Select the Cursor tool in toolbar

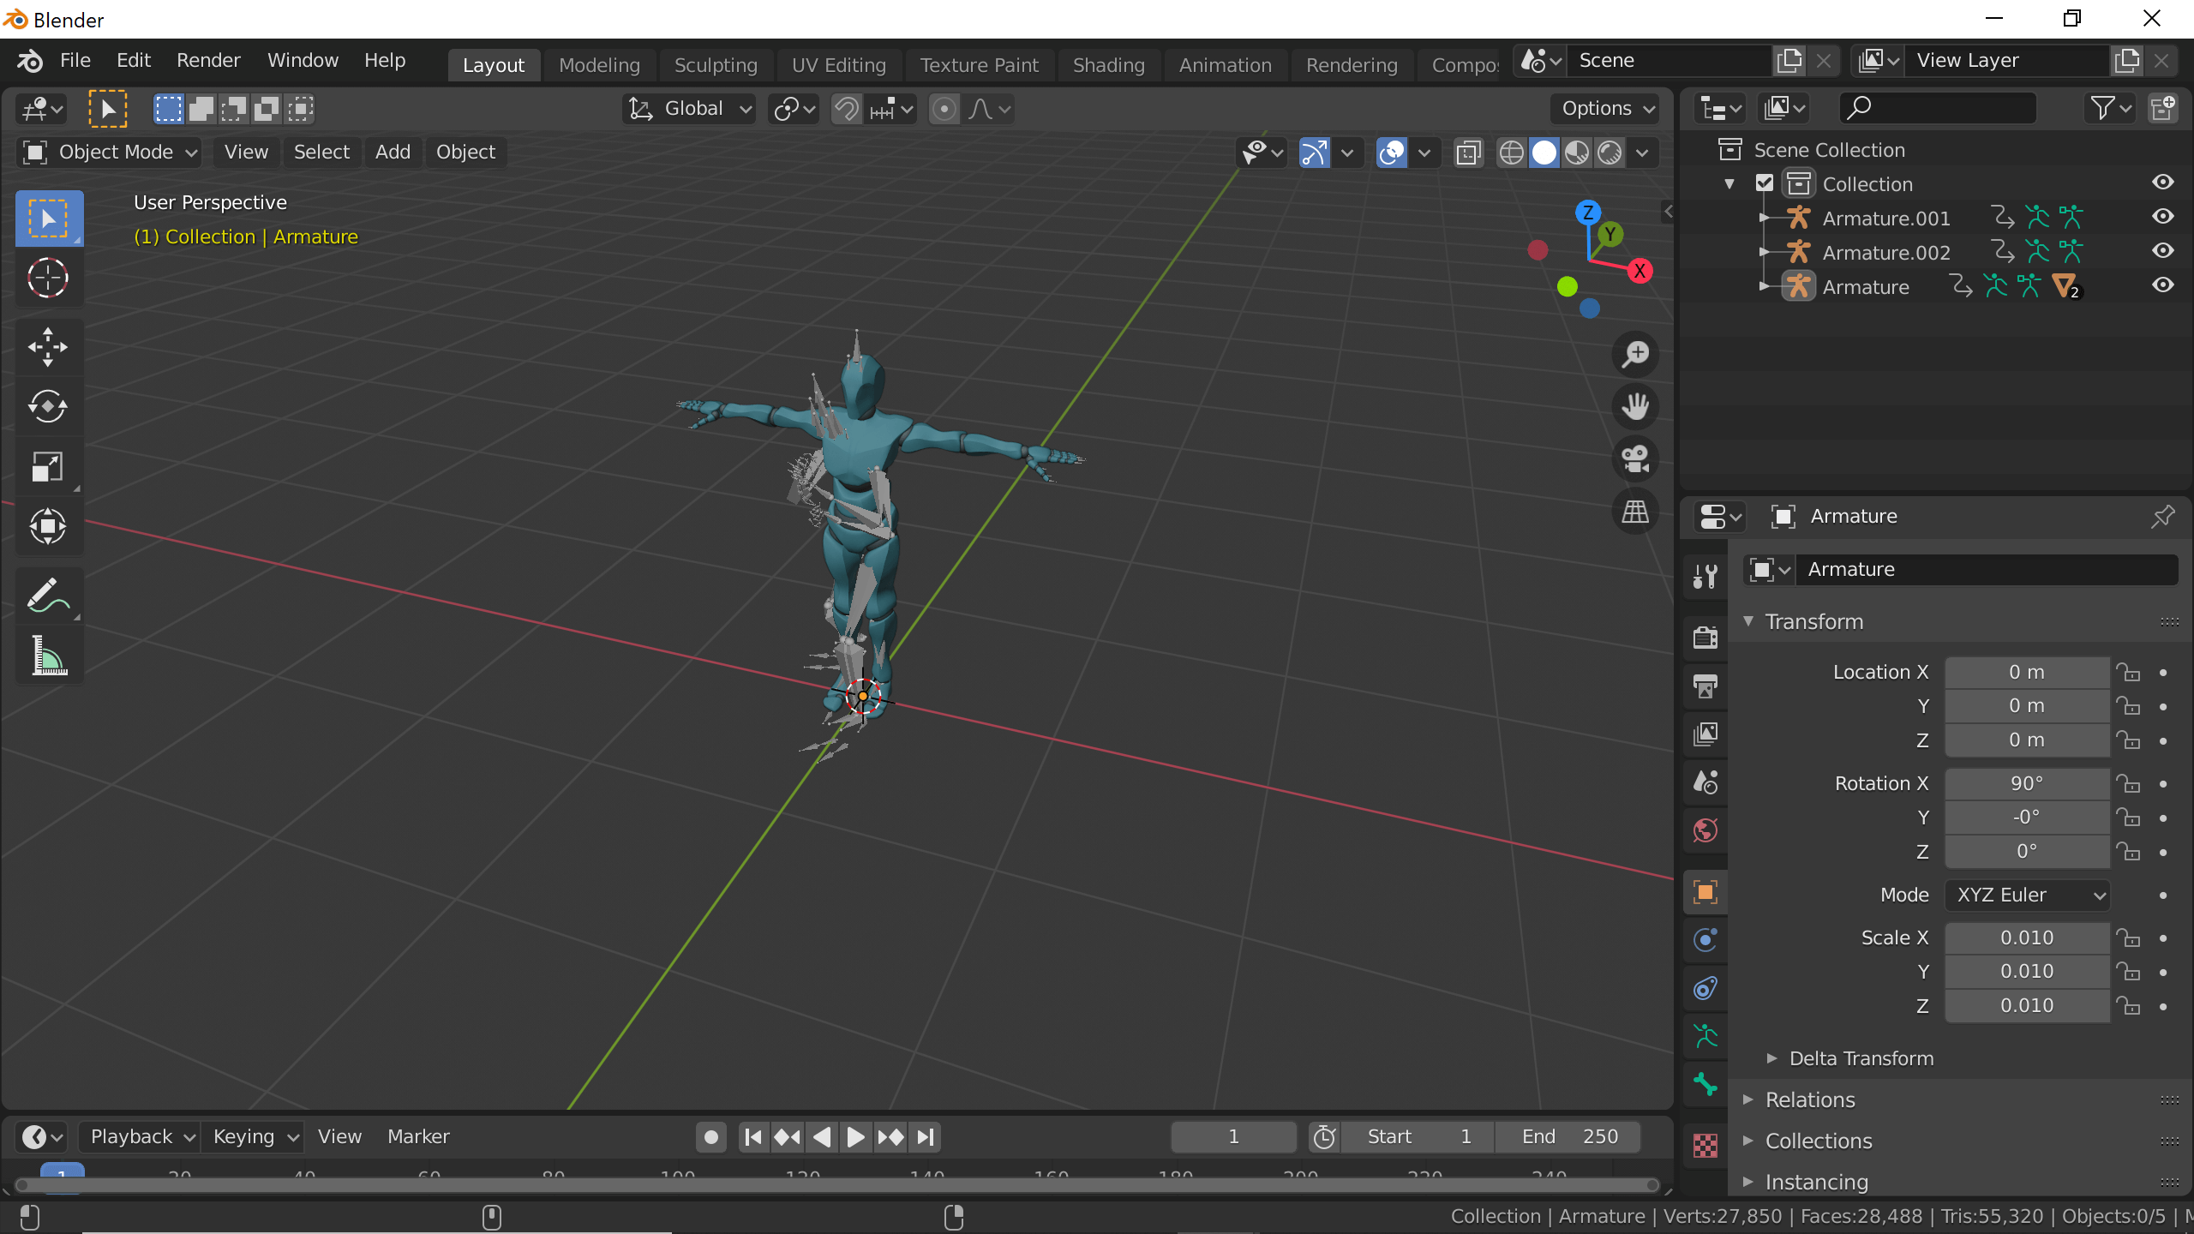click(48, 278)
